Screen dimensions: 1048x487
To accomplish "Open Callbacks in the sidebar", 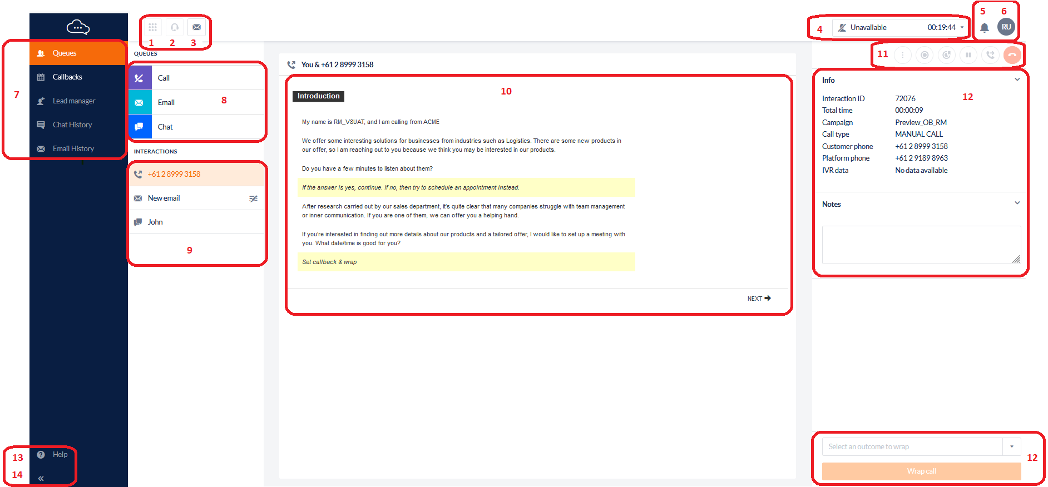I will [67, 77].
